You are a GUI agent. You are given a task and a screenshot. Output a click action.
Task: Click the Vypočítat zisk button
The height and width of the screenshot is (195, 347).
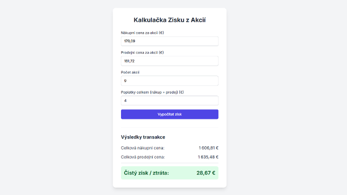169,114
